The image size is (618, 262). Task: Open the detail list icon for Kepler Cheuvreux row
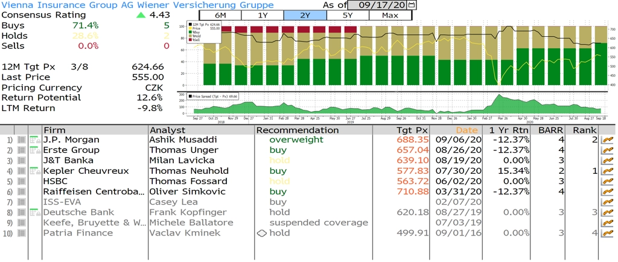tap(22, 171)
